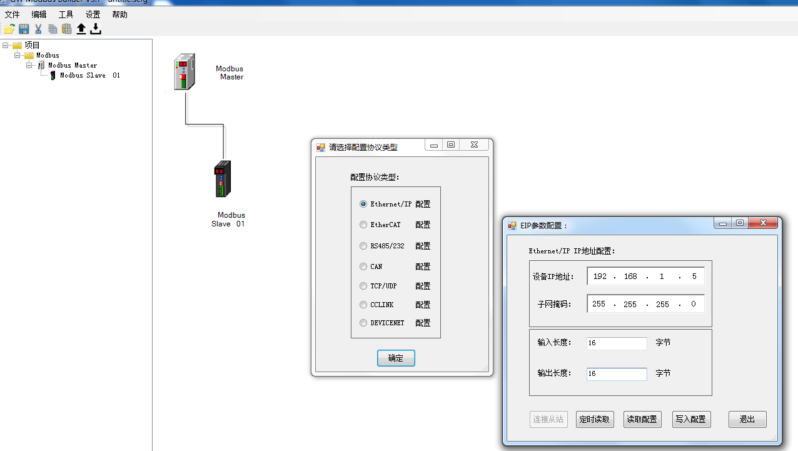Close the protocol selection dialog
The image size is (798, 451).
[x=474, y=145]
